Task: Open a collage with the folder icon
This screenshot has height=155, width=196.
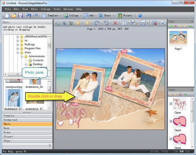Action: point(13,16)
